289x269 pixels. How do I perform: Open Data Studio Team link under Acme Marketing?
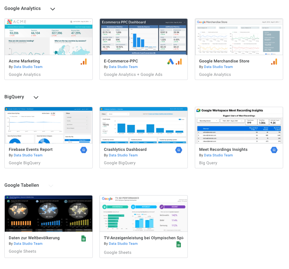pyautogui.click(x=28, y=67)
